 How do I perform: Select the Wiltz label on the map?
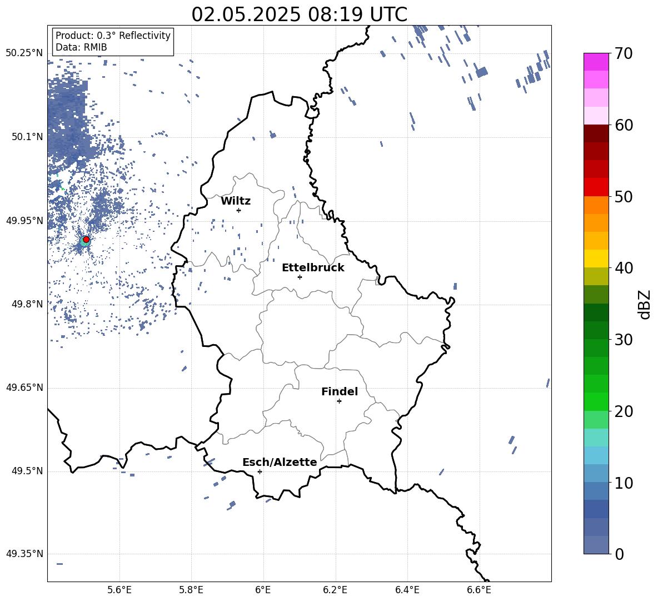pos(236,201)
